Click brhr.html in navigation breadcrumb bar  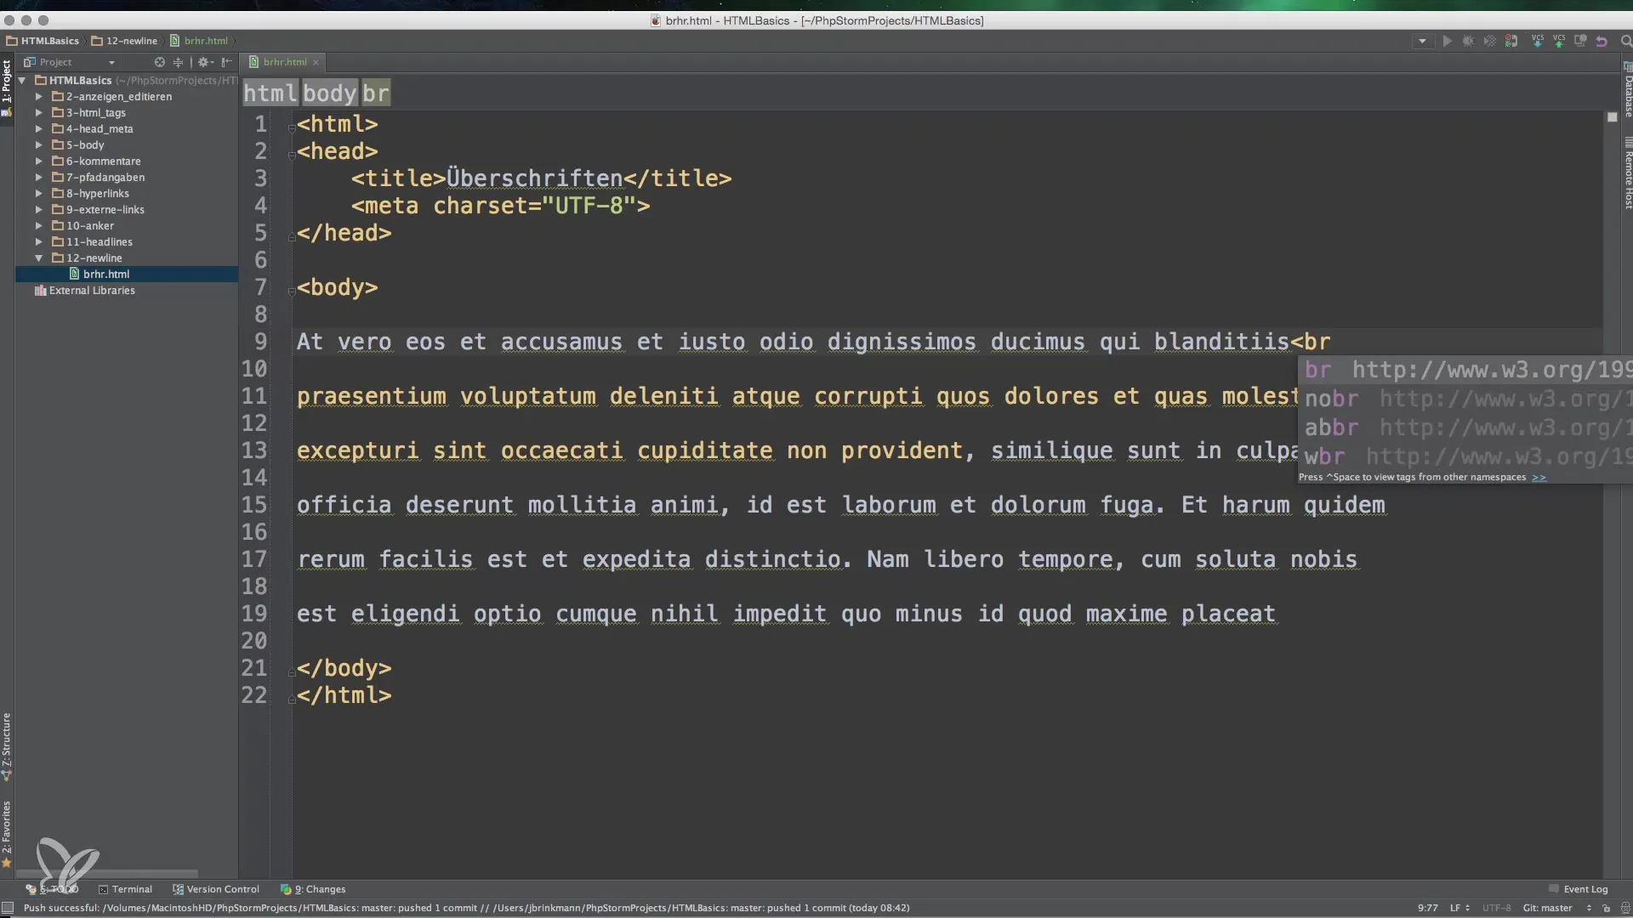(x=199, y=41)
